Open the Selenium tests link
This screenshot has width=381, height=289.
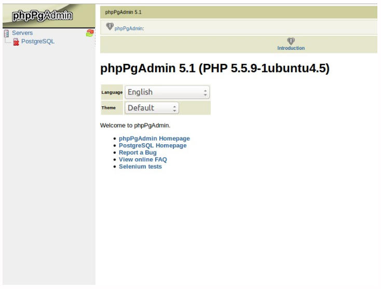pyautogui.click(x=140, y=167)
